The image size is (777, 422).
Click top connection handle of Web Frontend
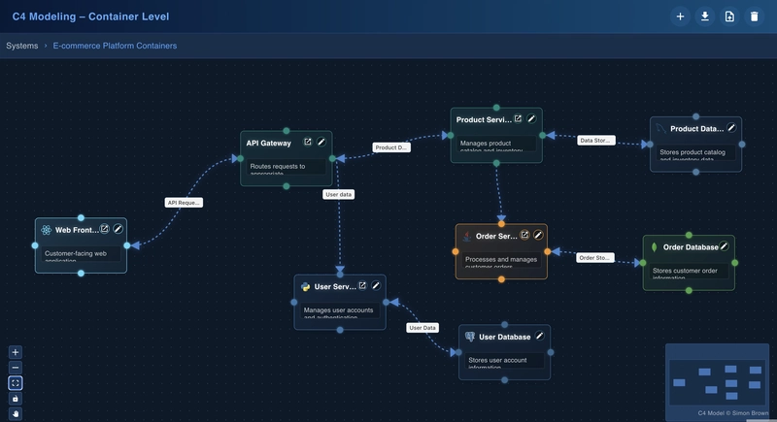point(81,217)
